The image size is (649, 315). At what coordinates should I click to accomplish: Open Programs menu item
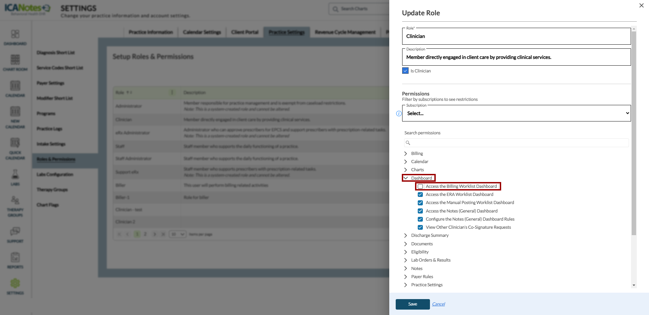click(x=46, y=114)
